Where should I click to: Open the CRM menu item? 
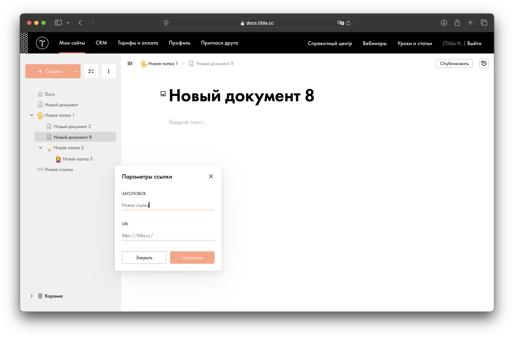pos(101,43)
